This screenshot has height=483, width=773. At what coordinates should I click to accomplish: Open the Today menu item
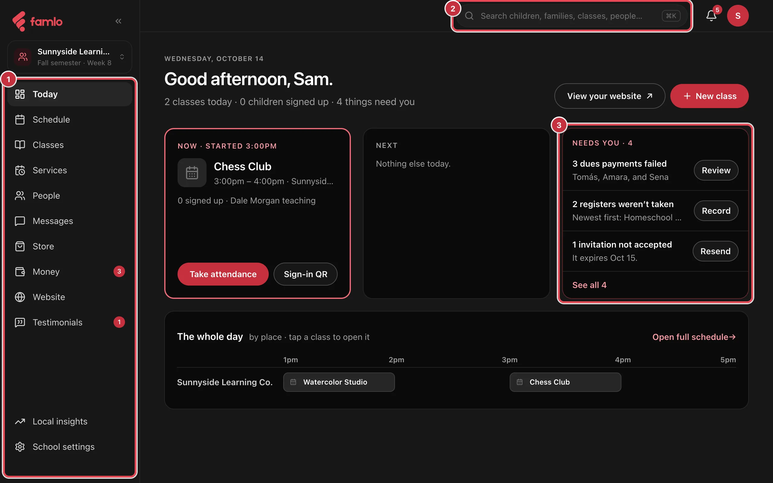tap(70, 94)
